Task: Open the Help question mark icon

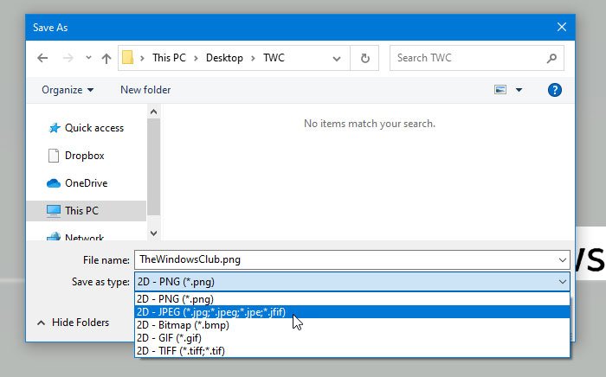Action: coord(555,90)
